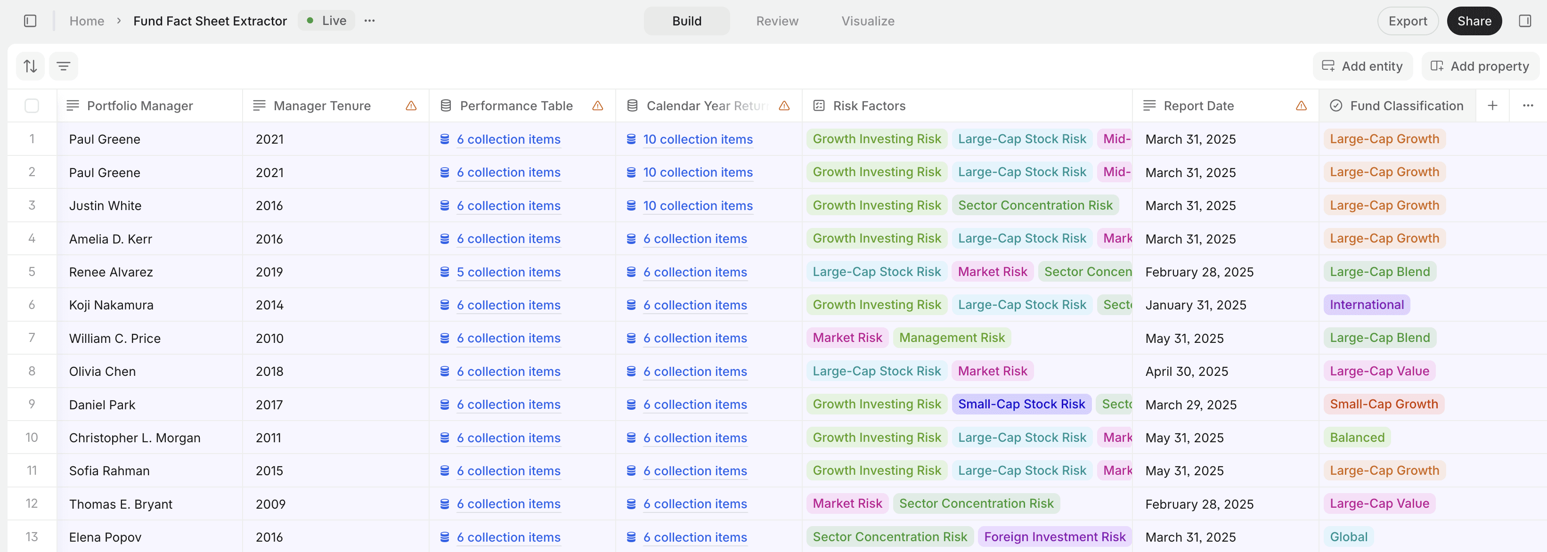The height and width of the screenshot is (552, 1547).
Task: Click warning icon on Report Date column
Action: click(x=1301, y=106)
